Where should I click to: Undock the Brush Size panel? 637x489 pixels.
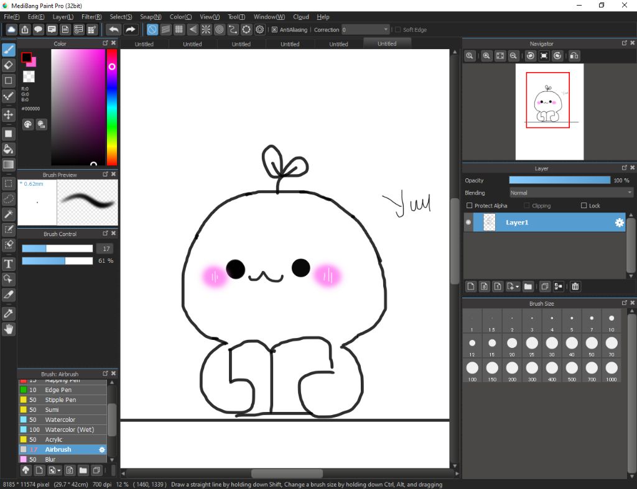pyautogui.click(x=624, y=303)
